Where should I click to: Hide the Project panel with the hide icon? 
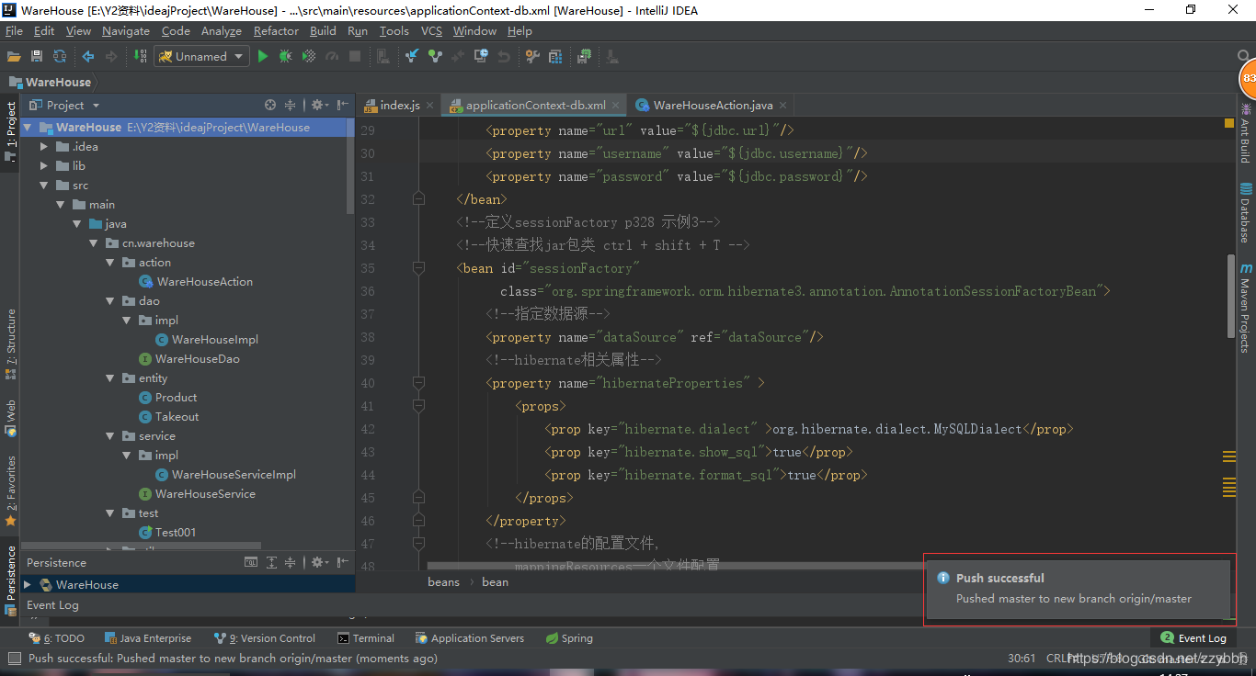click(x=343, y=105)
